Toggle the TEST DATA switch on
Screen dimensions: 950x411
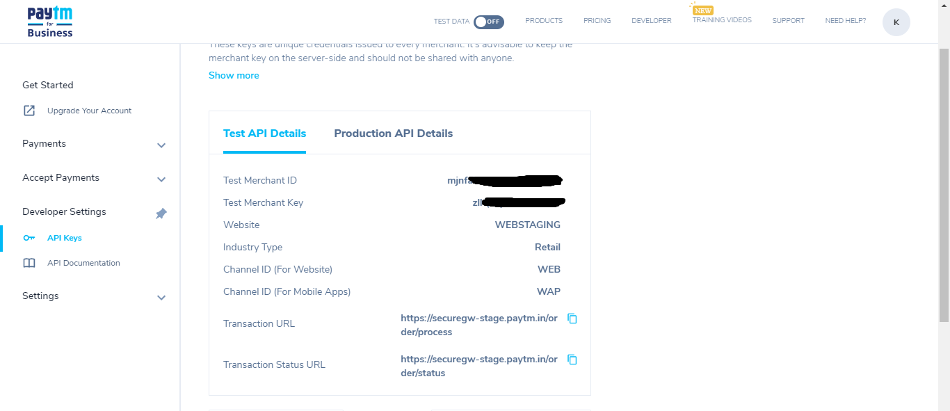click(x=489, y=22)
